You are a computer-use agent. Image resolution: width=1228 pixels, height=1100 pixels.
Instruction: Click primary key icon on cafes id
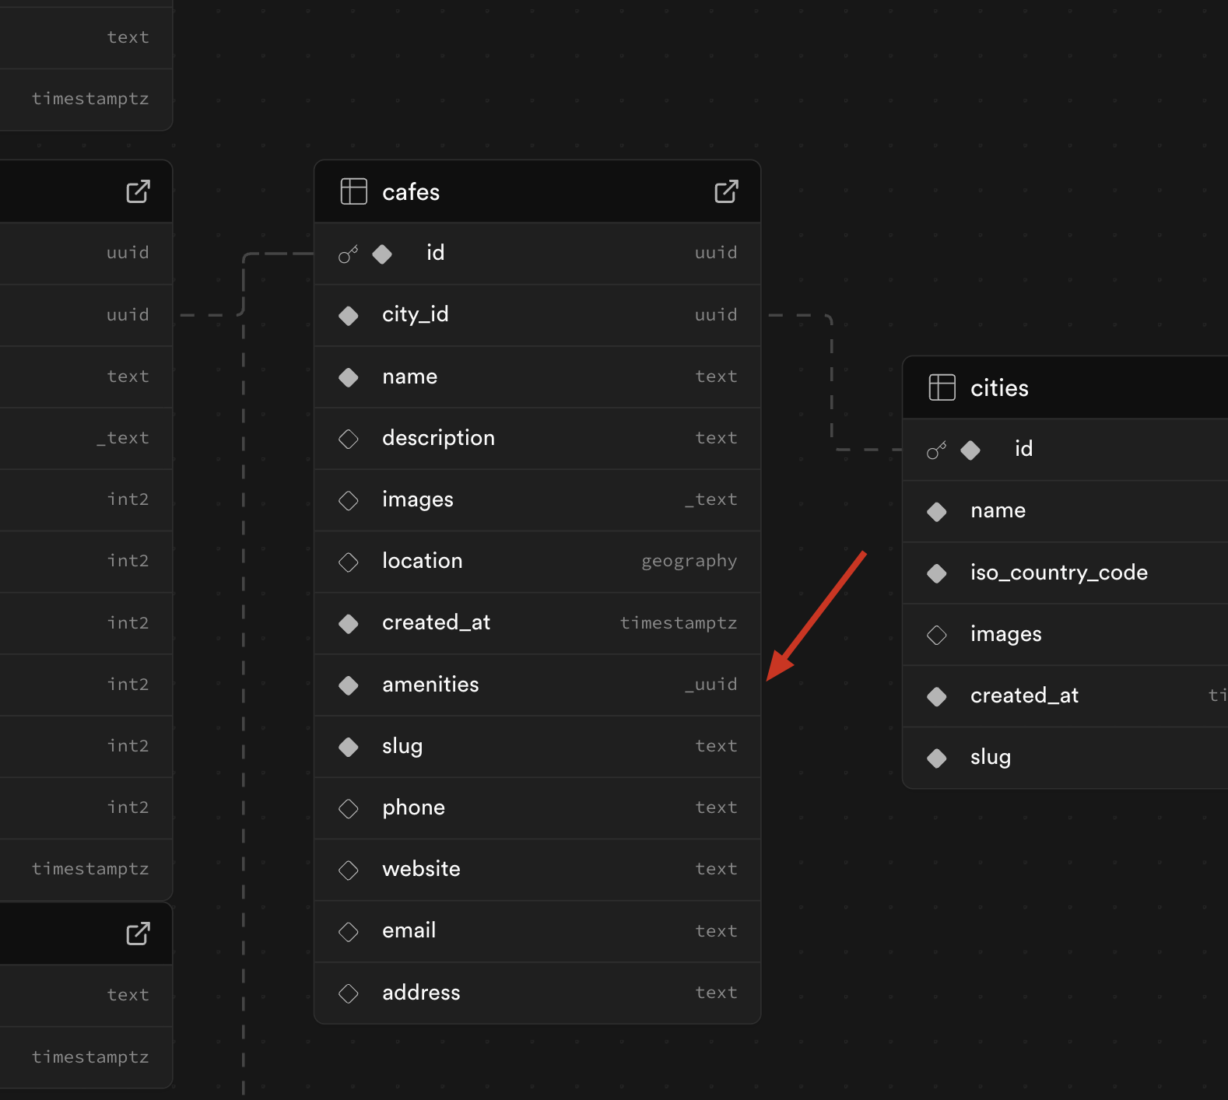pyautogui.click(x=348, y=254)
